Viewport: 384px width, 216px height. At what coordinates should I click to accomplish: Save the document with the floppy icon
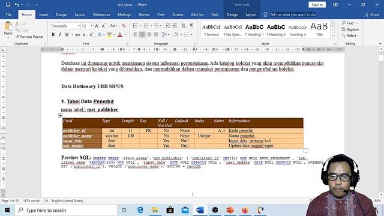(x=8, y=5)
